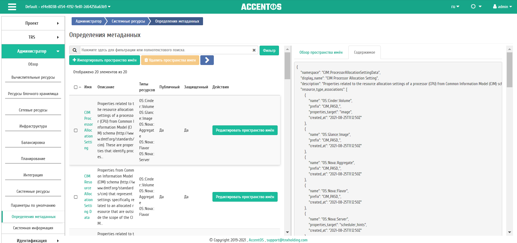Click the filter text input field

[x=166, y=50]
